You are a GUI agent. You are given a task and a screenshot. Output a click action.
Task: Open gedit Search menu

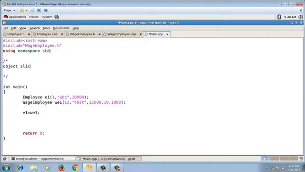(x=34, y=28)
